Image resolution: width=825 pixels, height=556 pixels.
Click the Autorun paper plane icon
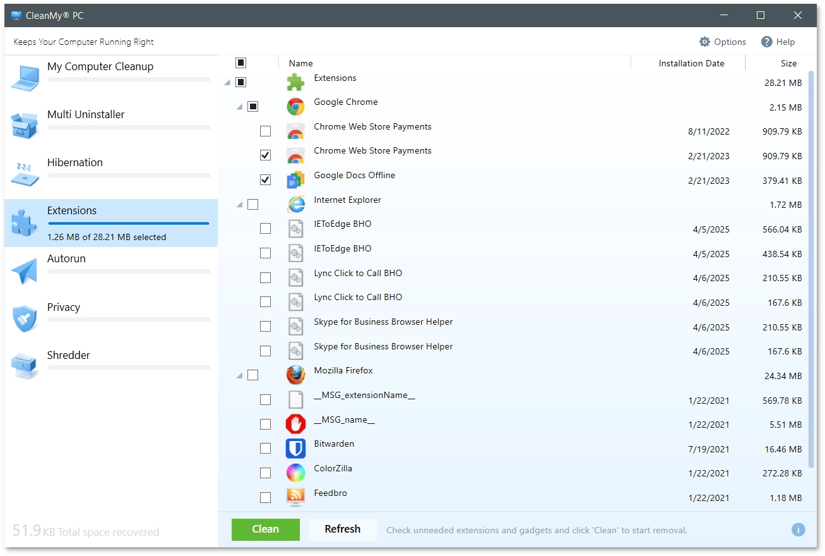(x=25, y=270)
